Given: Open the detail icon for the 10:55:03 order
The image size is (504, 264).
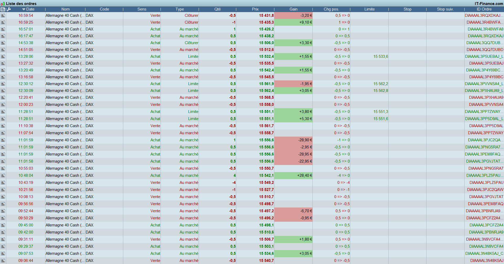Looking at the screenshot, I should [3, 168].
